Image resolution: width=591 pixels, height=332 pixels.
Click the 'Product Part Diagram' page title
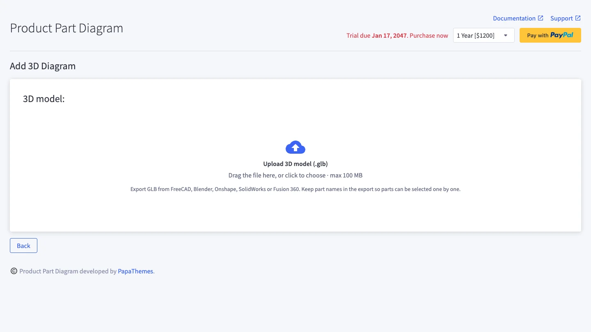tap(66, 28)
